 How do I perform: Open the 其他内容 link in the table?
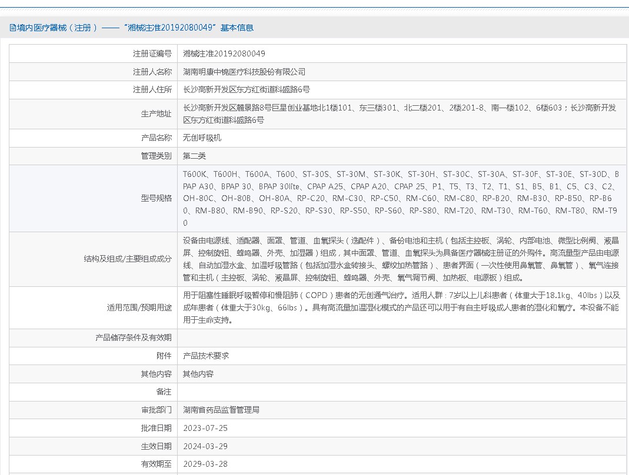coord(198,374)
